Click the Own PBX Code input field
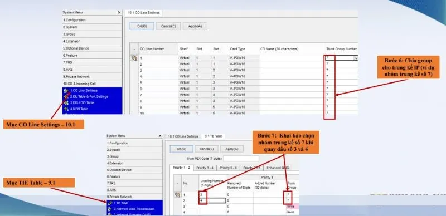The width and height of the screenshot is (446, 216). (x=241, y=158)
